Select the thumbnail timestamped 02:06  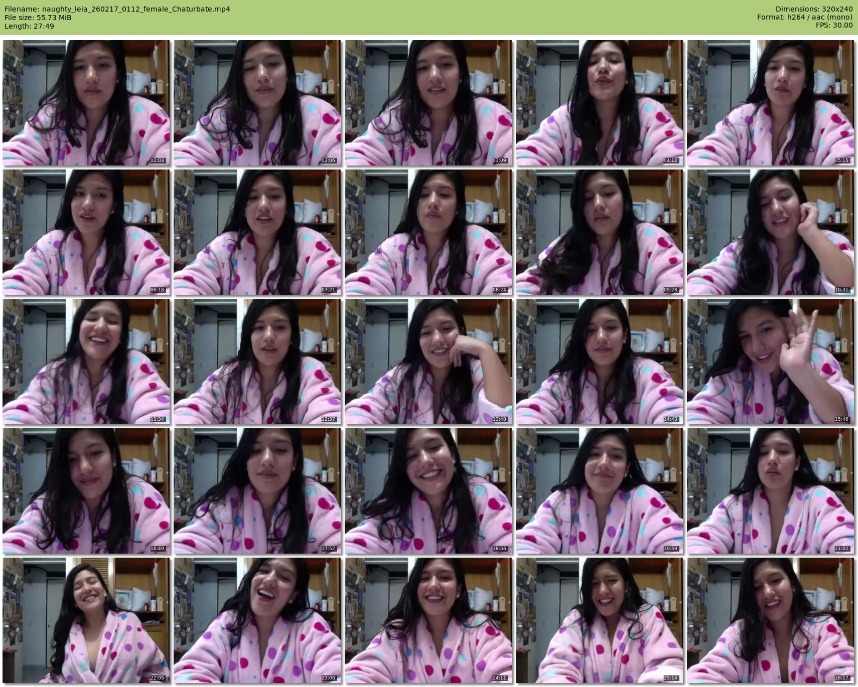257,103
